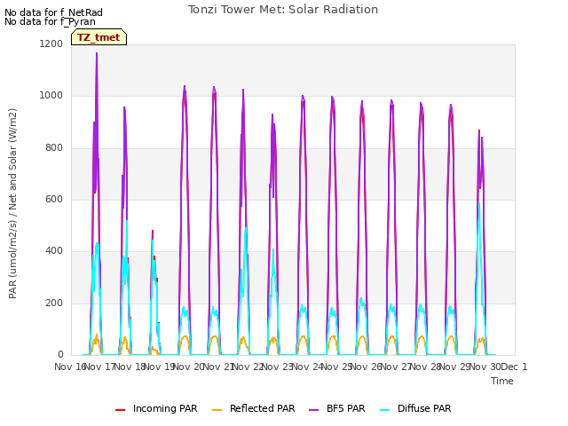This screenshot has width=568, height=426.
Task: Click the 'No data for f_Pyran' message
Action: (50, 21)
